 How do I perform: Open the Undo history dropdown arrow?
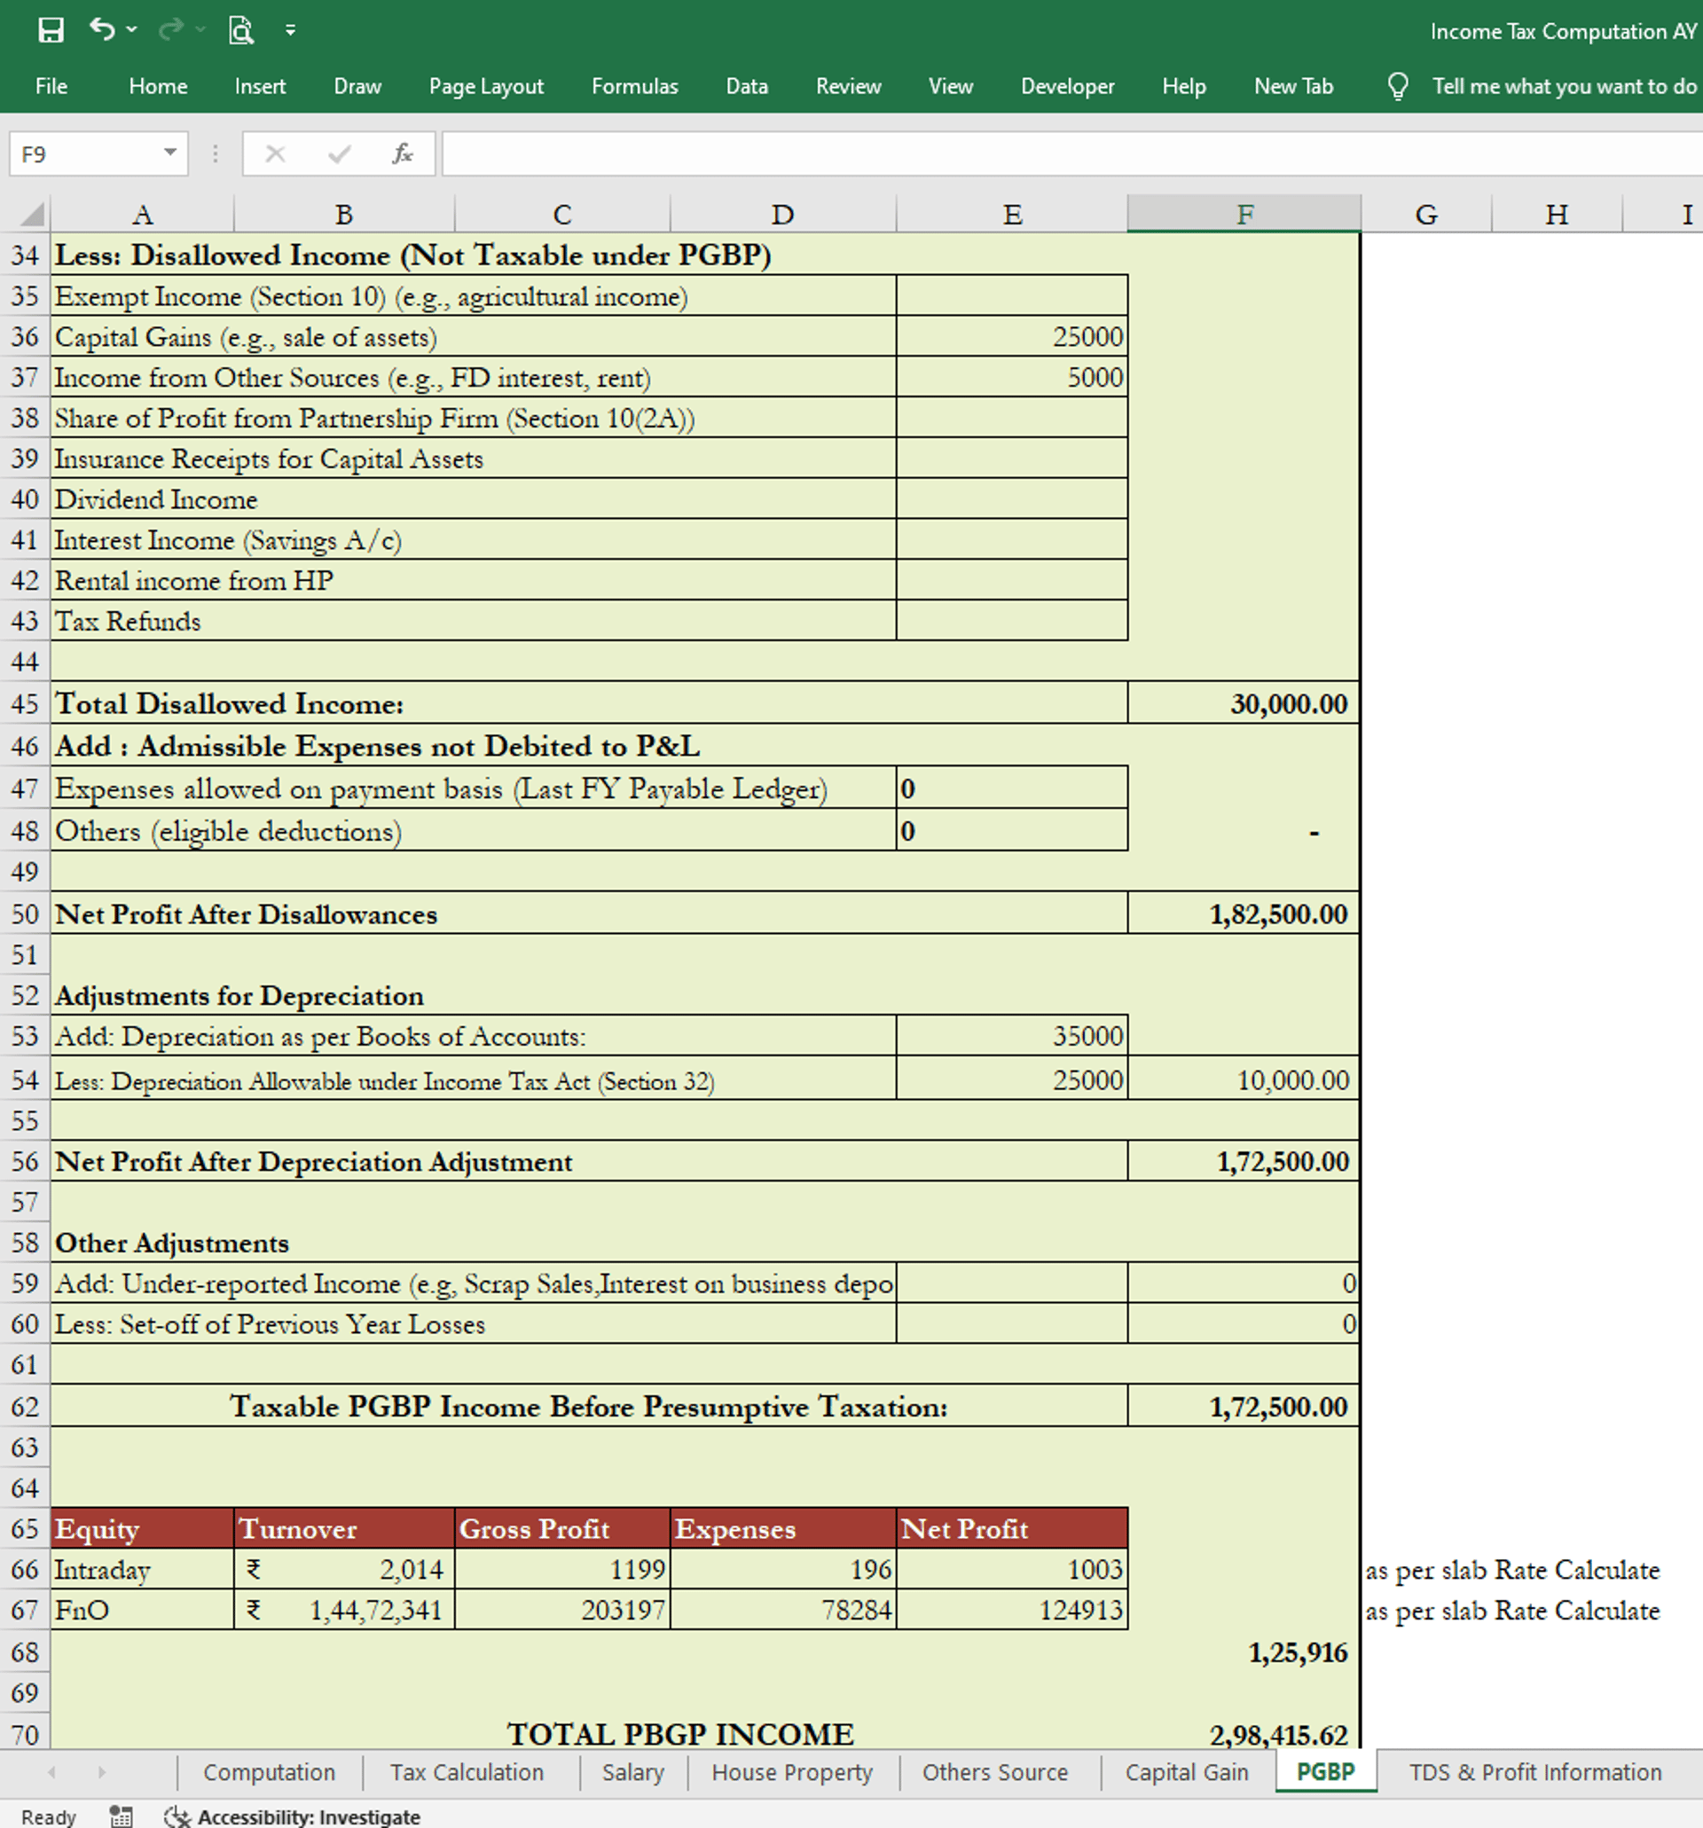pyautogui.click(x=132, y=30)
